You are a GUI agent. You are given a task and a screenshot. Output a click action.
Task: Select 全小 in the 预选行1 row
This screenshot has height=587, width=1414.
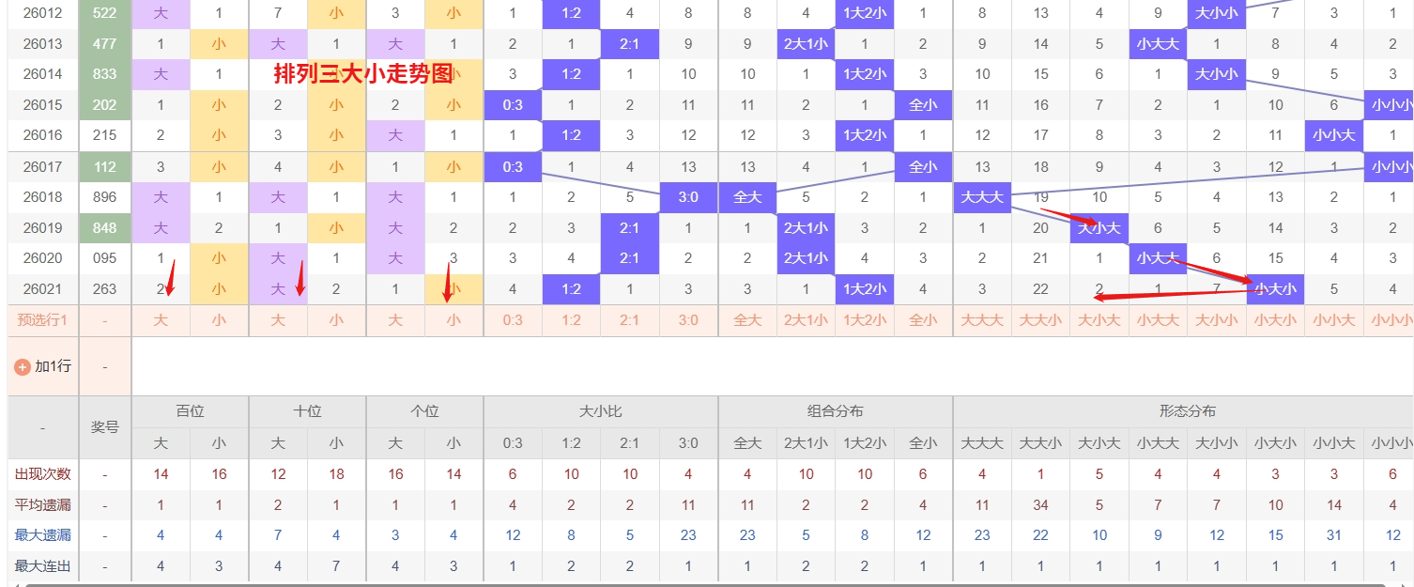(x=923, y=320)
